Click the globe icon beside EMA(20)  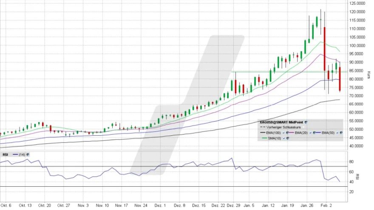pos(314,133)
